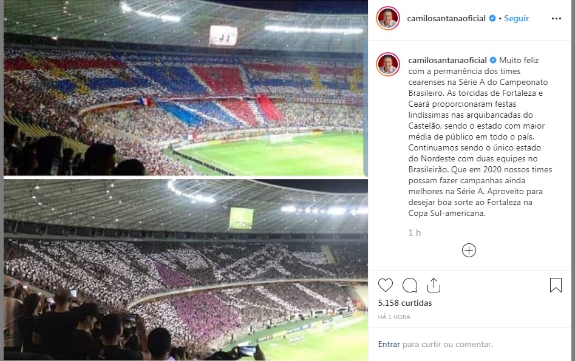View the 5.158 curtidas likes list
The image size is (575, 361).
[x=405, y=303]
